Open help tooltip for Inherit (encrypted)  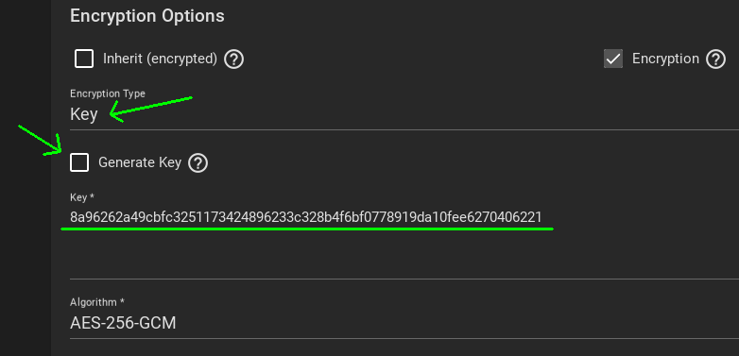click(x=233, y=59)
